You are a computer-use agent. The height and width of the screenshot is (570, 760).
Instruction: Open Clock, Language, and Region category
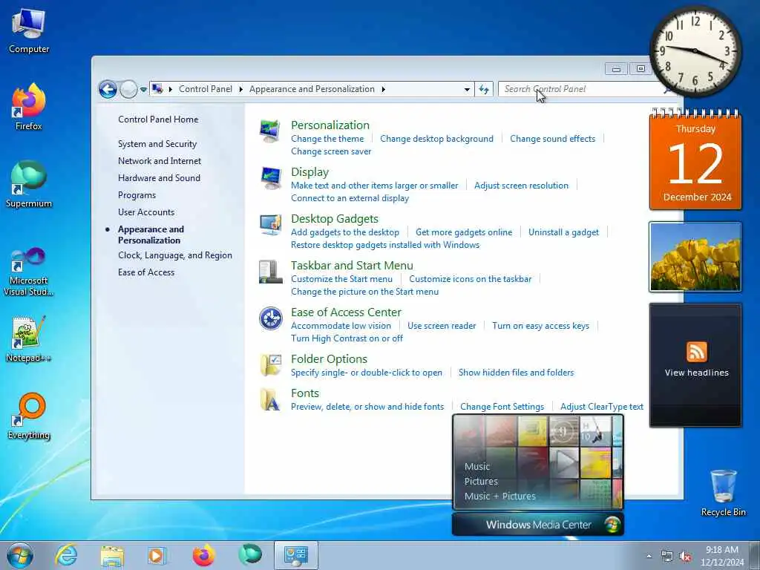pos(175,255)
